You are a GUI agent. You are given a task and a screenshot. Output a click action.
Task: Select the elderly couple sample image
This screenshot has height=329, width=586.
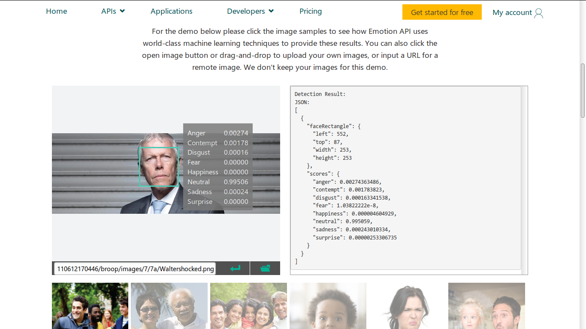tap(169, 306)
